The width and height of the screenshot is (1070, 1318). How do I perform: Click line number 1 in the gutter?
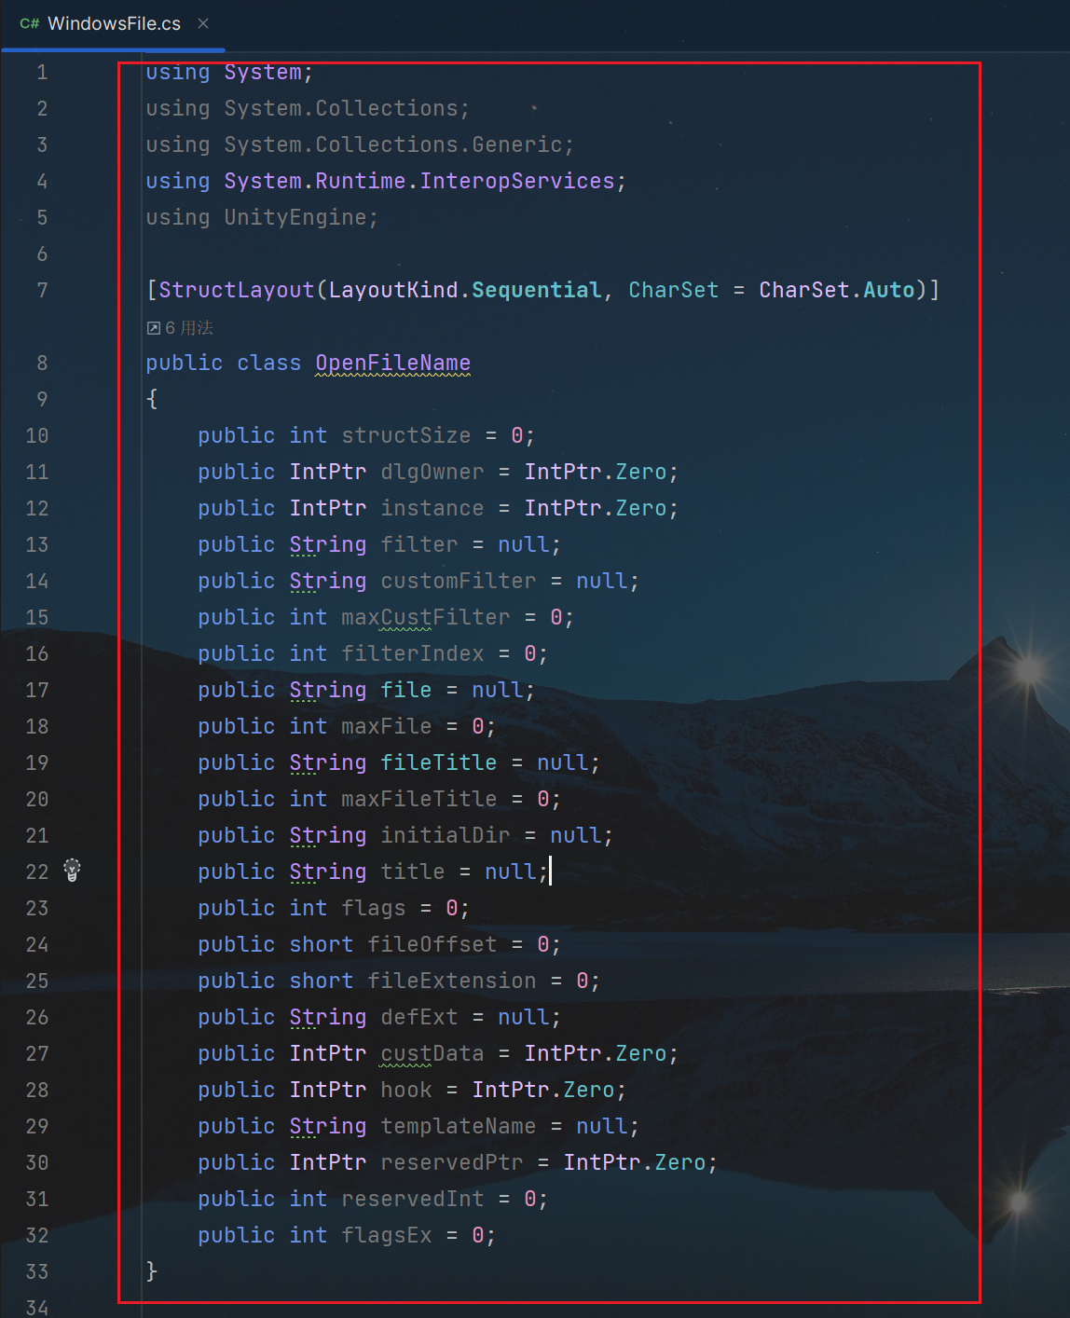pos(42,72)
